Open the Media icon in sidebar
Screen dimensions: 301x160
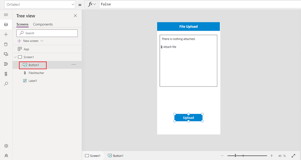click(6, 54)
